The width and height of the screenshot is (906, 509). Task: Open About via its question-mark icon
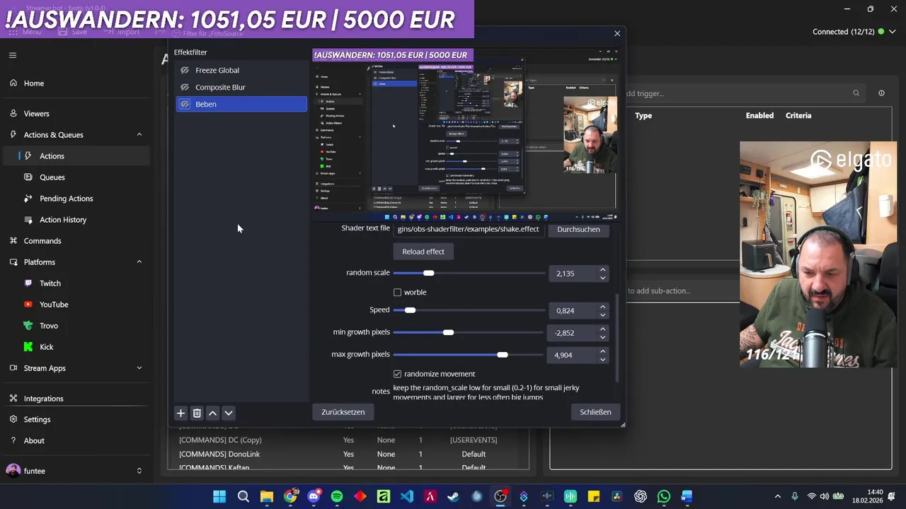(13, 440)
